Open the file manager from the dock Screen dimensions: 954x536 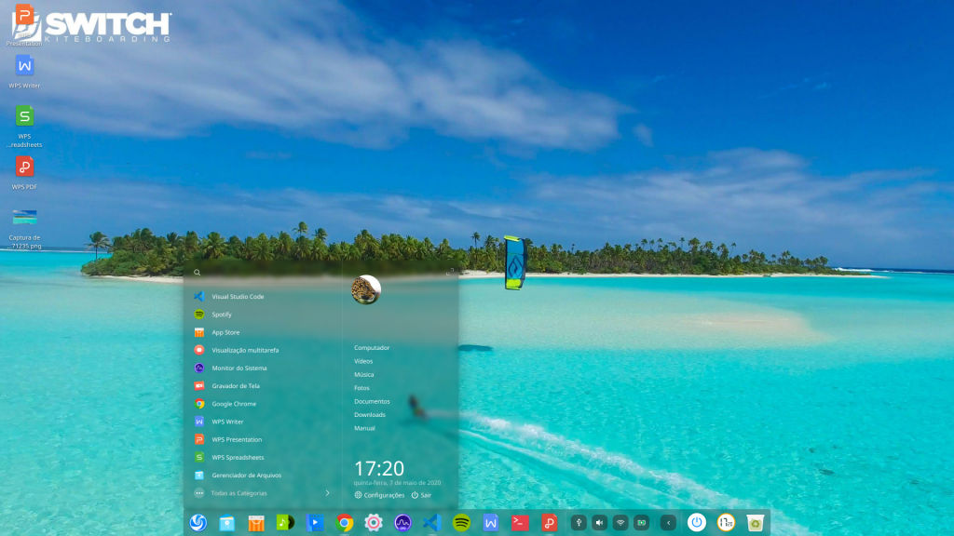pos(227,523)
